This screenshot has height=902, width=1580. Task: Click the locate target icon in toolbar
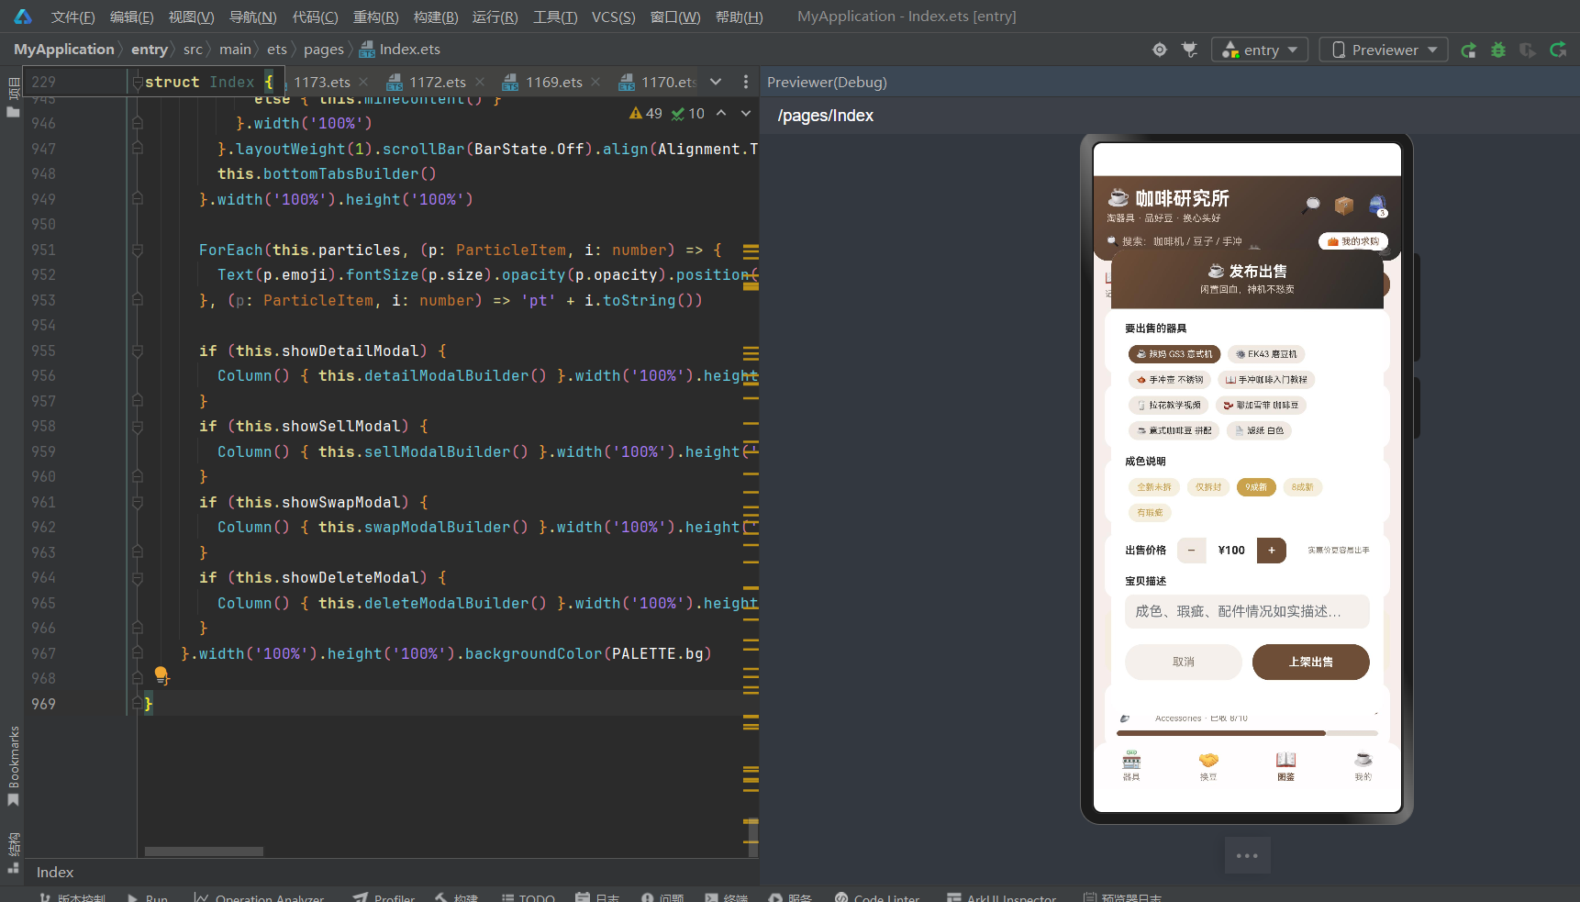pyautogui.click(x=1160, y=50)
